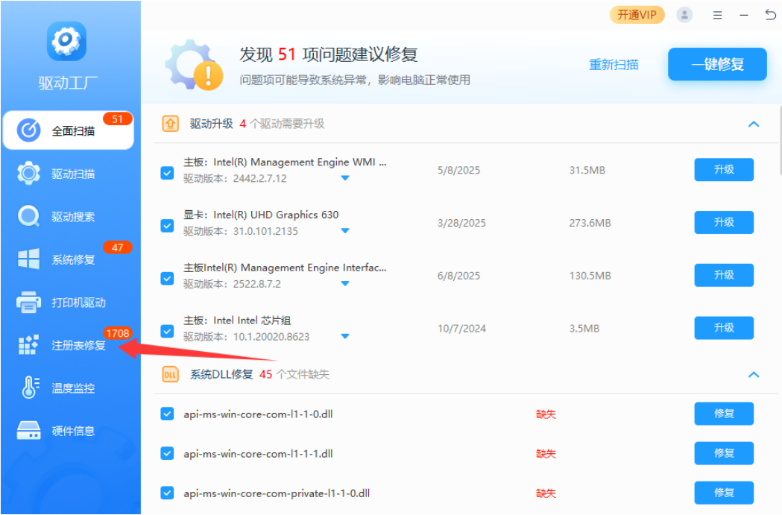The image size is (782, 515).
Task: Click the 系统DLL修复 DLL section icon
Action: click(x=171, y=374)
